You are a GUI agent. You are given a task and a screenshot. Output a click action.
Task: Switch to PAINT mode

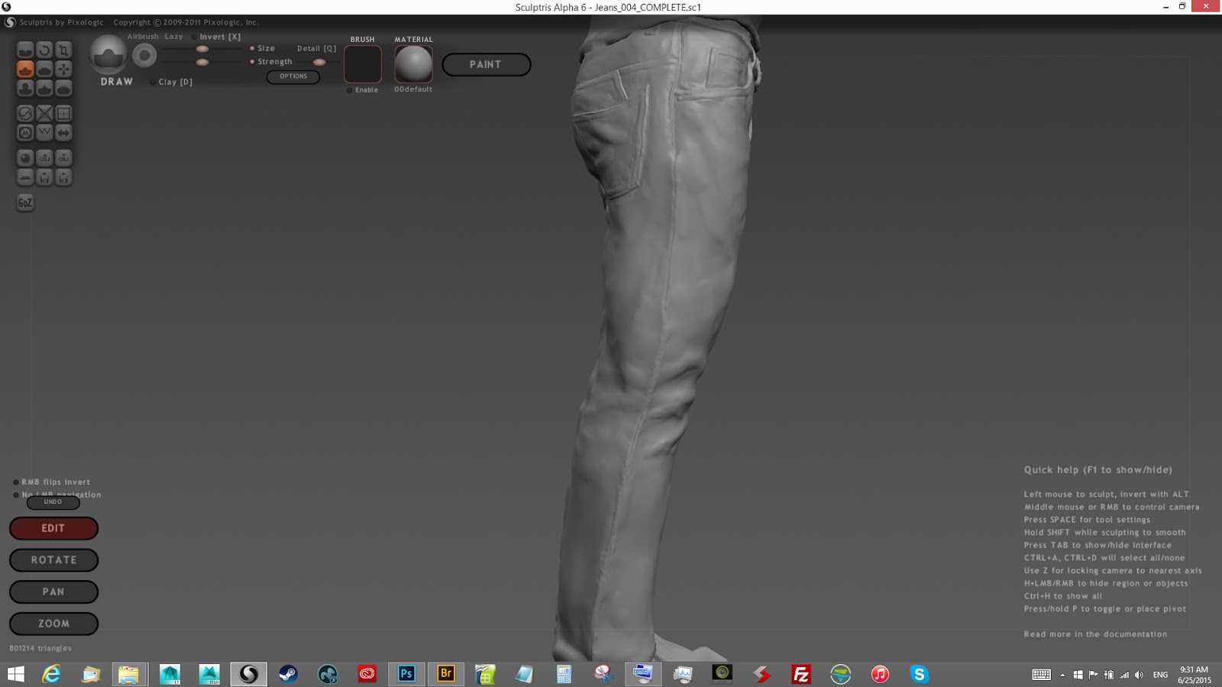click(x=486, y=65)
